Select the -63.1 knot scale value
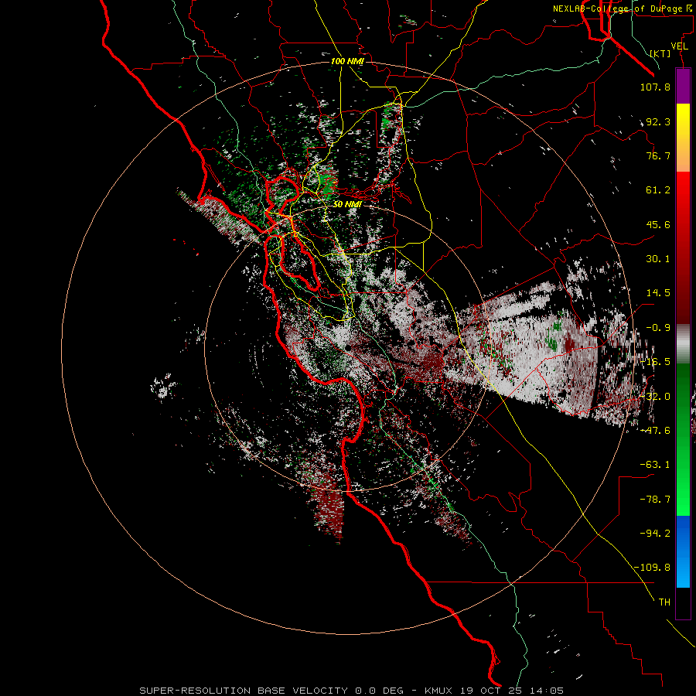696x696 pixels. click(x=655, y=465)
